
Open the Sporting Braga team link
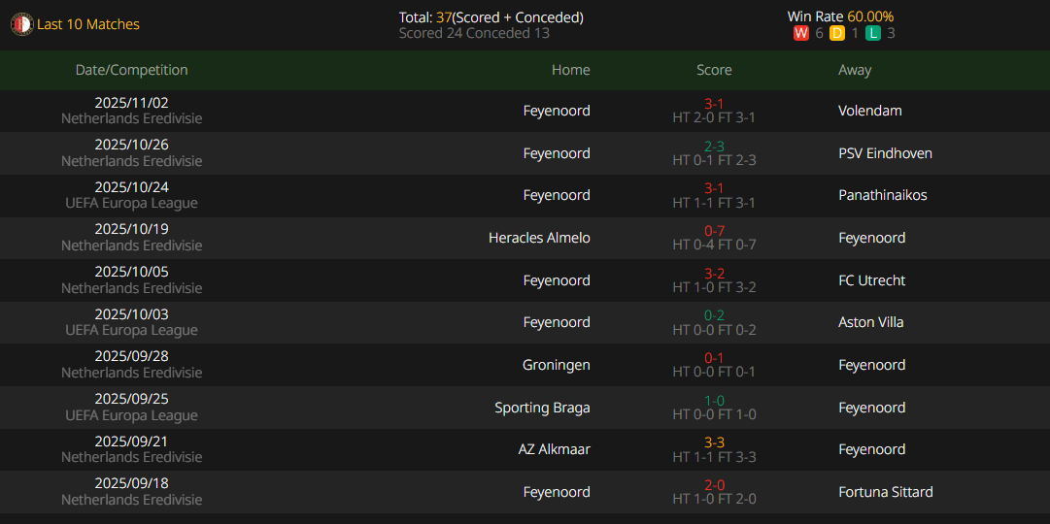point(542,408)
